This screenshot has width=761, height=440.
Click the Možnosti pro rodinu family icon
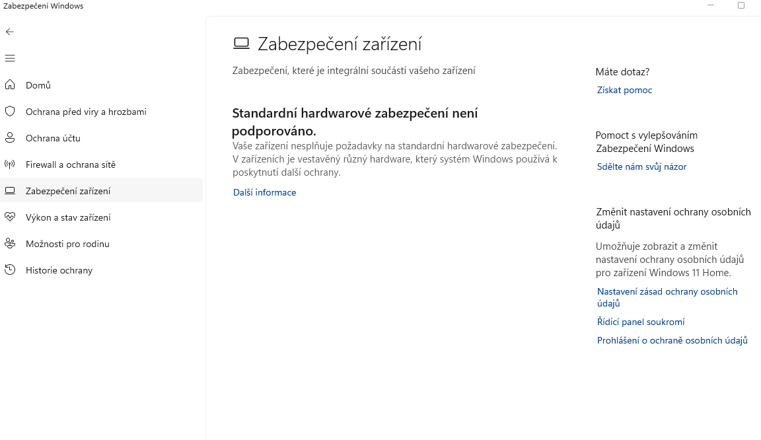pyautogui.click(x=10, y=243)
